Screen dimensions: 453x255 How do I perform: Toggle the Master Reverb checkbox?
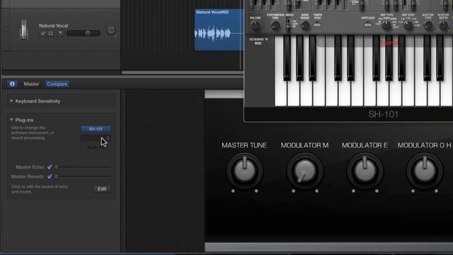[50, 176]
